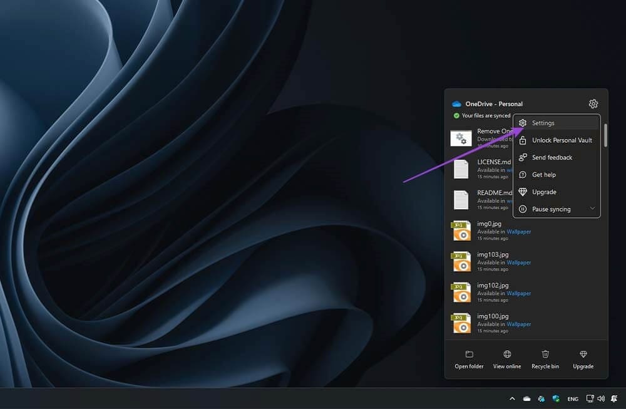
Task: Click the ENG language indicator in taskbar
Action: tap(573, 398)
